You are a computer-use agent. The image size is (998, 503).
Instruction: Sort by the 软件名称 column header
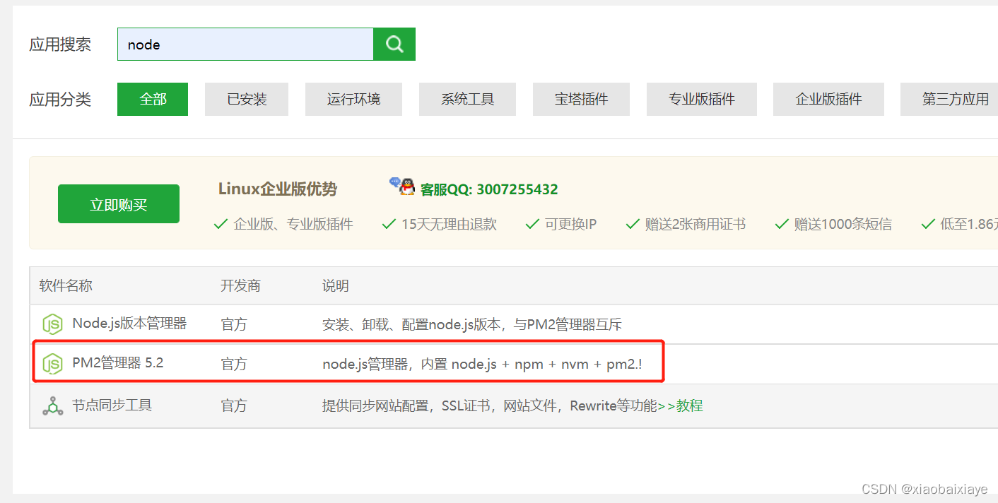tap(66, 285)
